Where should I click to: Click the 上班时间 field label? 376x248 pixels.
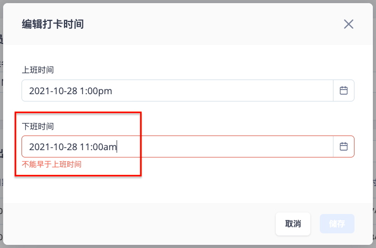[x=38, y=70]
